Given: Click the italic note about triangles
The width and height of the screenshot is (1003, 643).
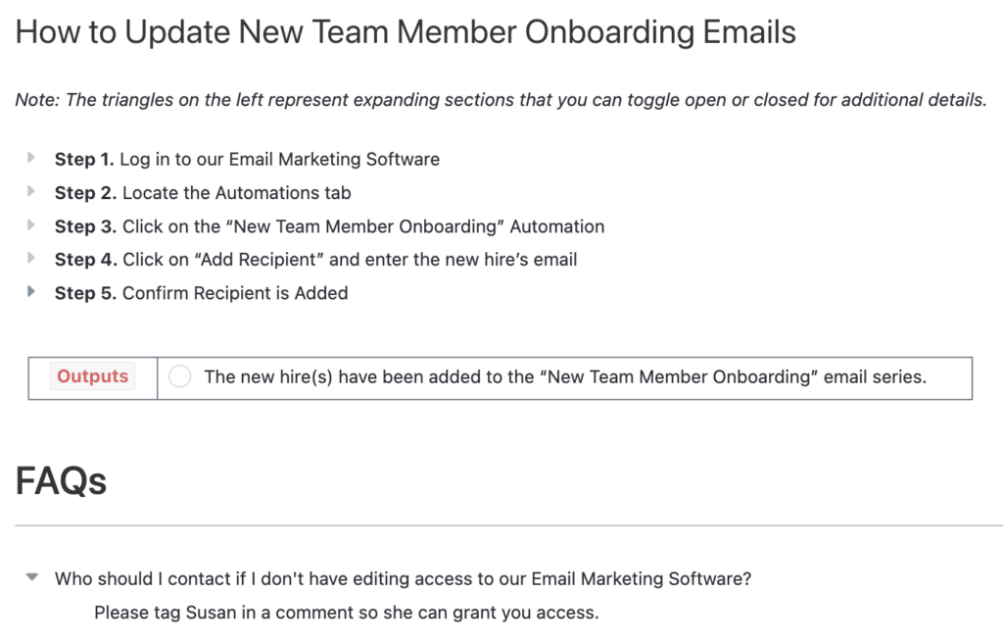Looking at the screenshot, I should tap(501, 100).
